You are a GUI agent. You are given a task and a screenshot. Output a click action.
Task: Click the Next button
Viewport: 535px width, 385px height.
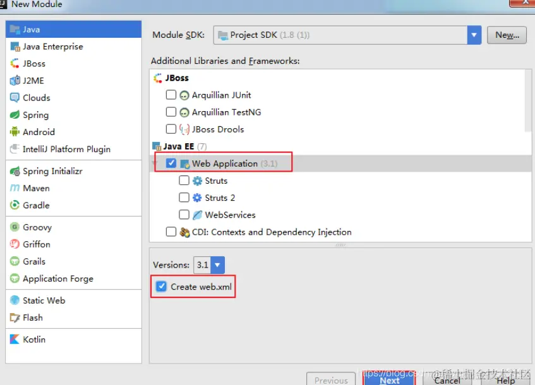click(x=389, y=379)
